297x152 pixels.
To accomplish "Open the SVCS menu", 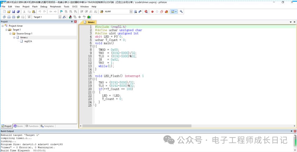I will click(75, 7).
